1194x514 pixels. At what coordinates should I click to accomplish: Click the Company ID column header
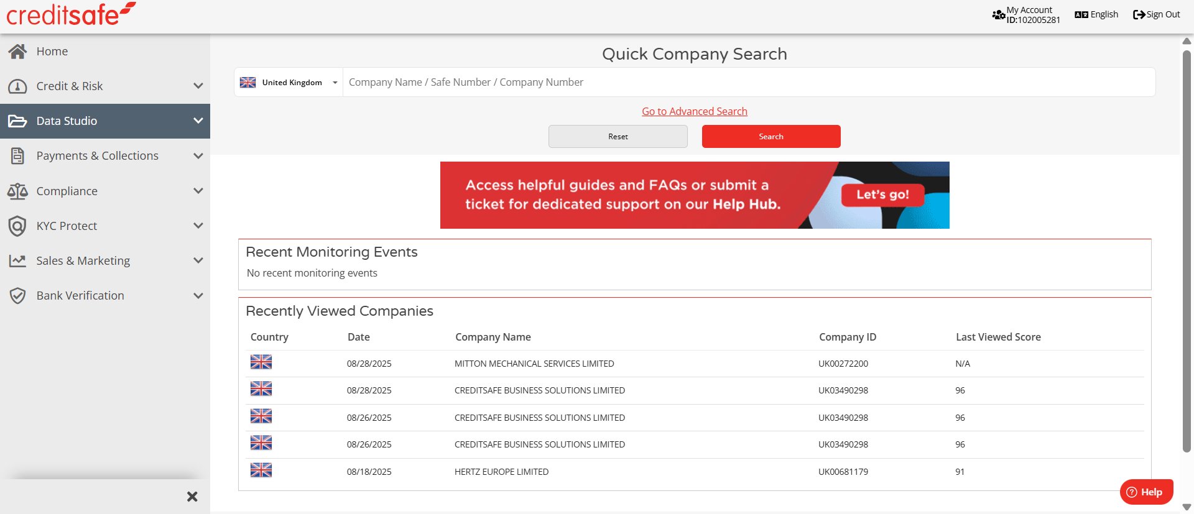tap(848, 337)
